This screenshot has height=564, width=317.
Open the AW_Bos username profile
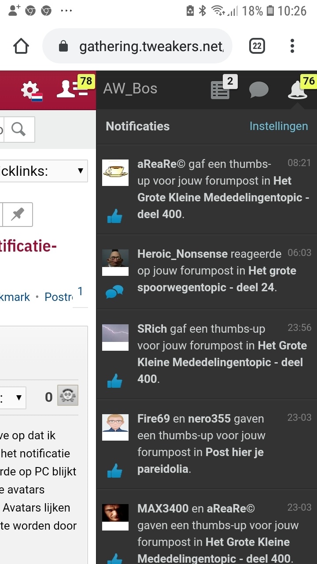[x=130, y=89]
